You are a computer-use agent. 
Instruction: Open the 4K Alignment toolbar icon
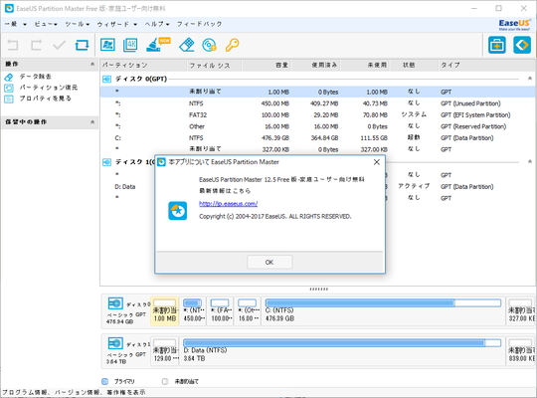click(130, 45)
